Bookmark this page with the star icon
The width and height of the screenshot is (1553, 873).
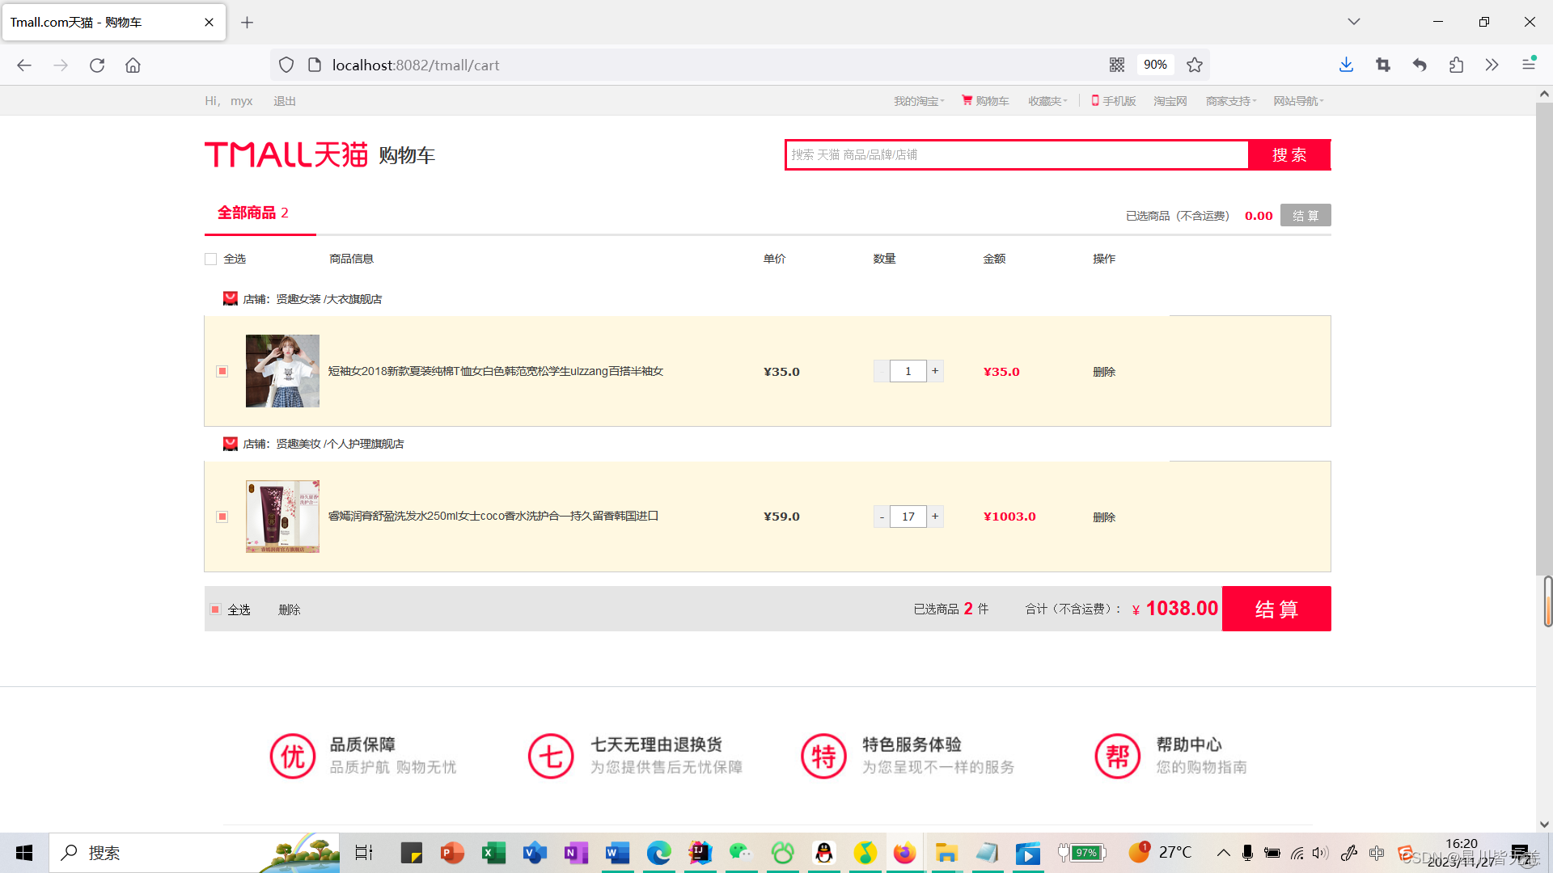coord(1195,65)
